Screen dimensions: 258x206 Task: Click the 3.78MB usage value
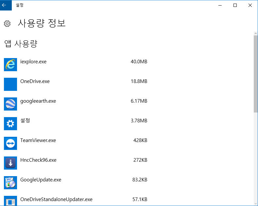pos(139,121)
